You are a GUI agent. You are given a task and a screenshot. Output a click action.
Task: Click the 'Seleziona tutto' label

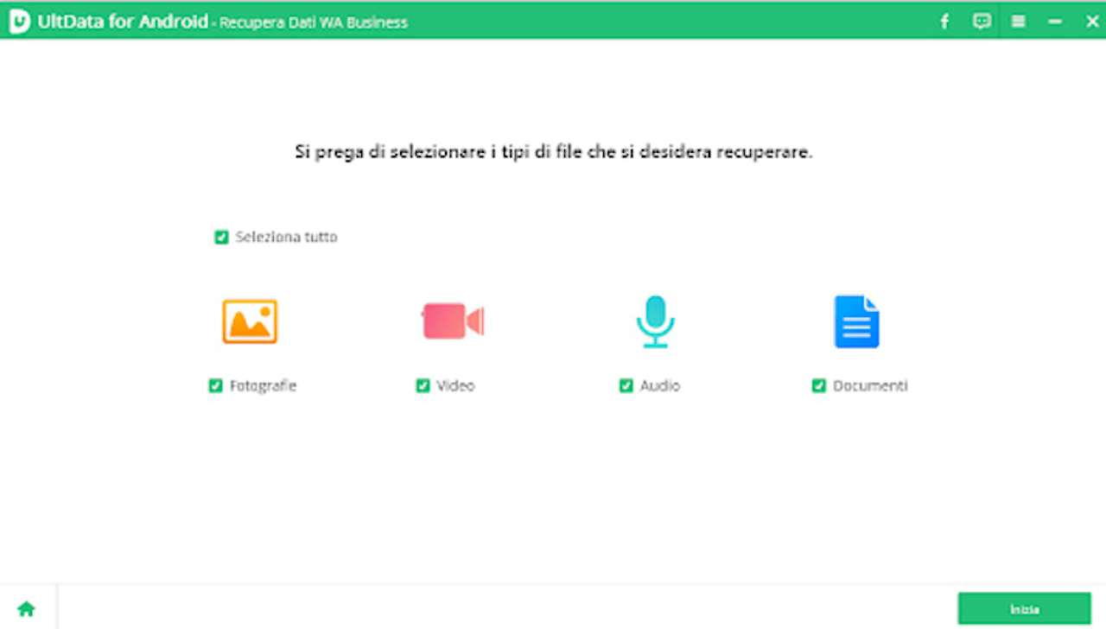287,237
